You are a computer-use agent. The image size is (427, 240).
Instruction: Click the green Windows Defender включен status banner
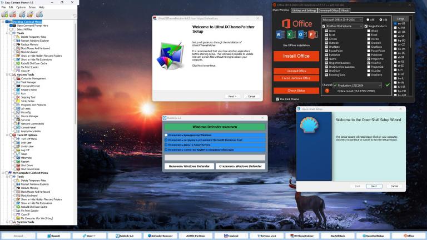(215, 127)
